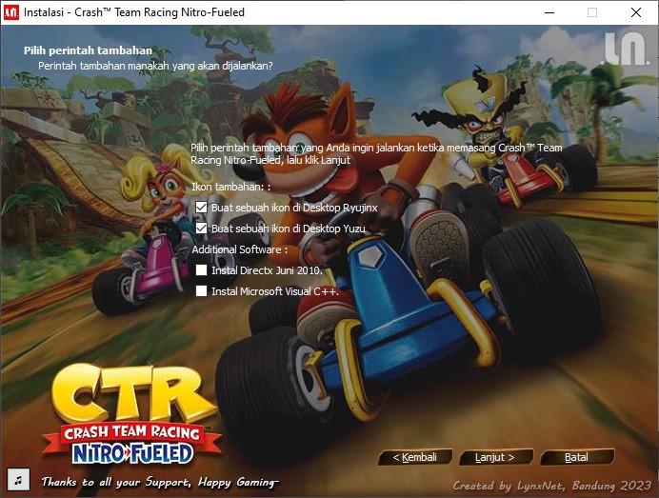The image size is (659, 498).
Task: Click the 'Additional Software' section label
Action: (239, 249)
